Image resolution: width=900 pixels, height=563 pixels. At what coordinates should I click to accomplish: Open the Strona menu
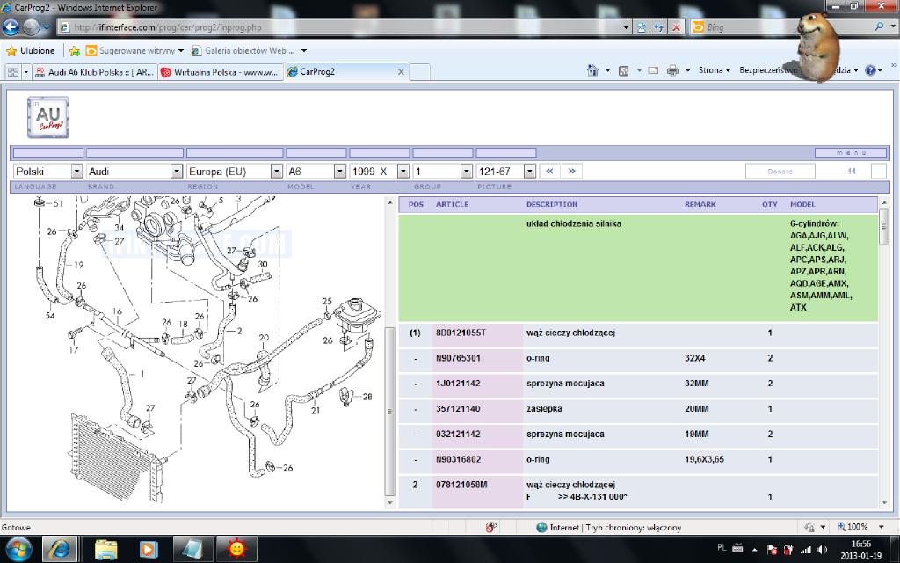(714, 70)
